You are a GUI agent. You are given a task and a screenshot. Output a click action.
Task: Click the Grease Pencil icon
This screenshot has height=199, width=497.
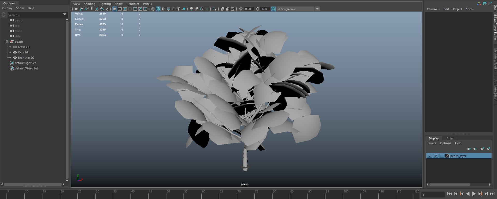point(107,9)
